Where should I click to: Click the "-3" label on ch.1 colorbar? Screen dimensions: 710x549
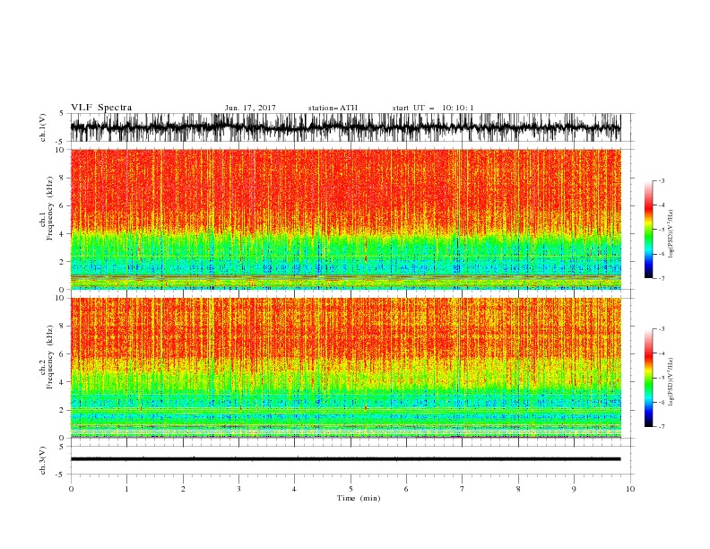pyautogui.click(x=662, y=180)
